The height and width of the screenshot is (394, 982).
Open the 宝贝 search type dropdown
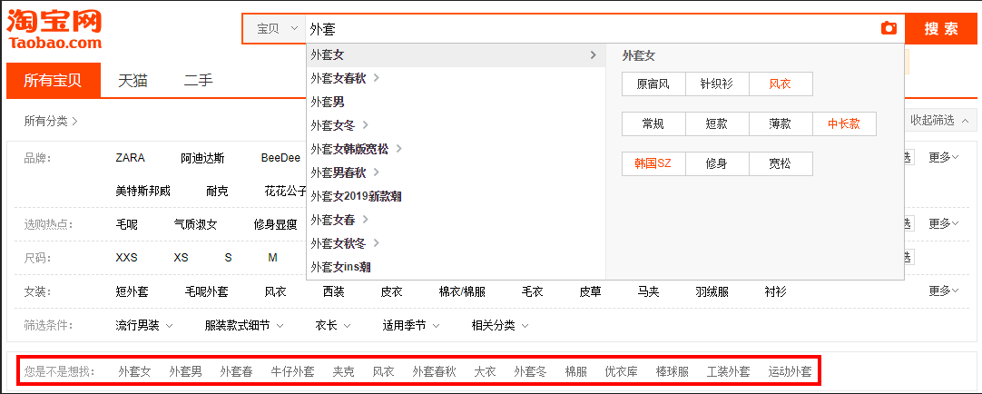[x=274, y=29]
